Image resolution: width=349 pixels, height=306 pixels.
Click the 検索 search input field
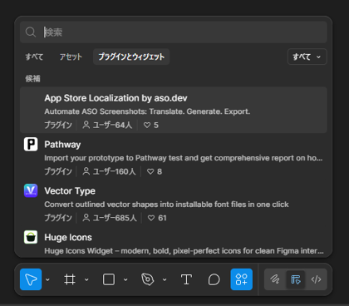(174, 32)
